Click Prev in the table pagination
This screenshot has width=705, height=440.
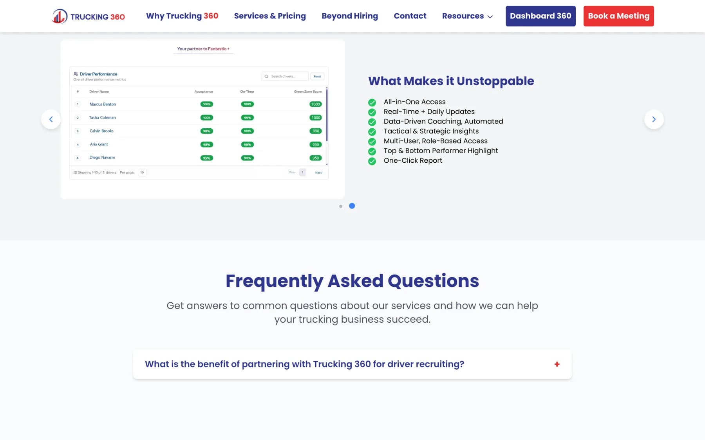click(x=292, y=172)
